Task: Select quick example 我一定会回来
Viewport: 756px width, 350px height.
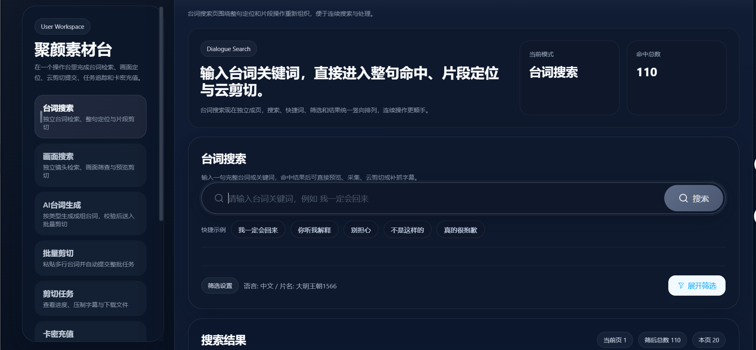Action: tap(258, 230)
